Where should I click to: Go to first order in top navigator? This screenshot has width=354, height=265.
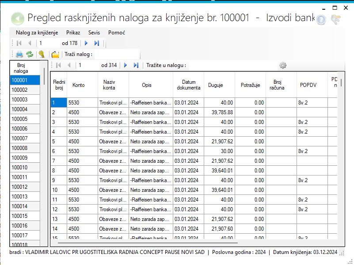click(x=19, y=43)
